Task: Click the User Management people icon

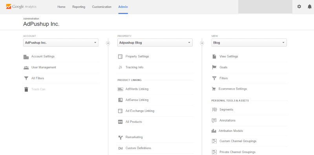Action: click(26, 67)
